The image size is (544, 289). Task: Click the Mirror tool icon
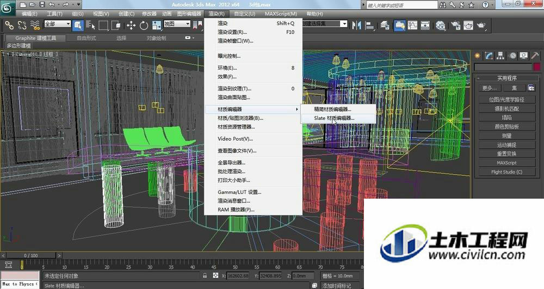357,25
